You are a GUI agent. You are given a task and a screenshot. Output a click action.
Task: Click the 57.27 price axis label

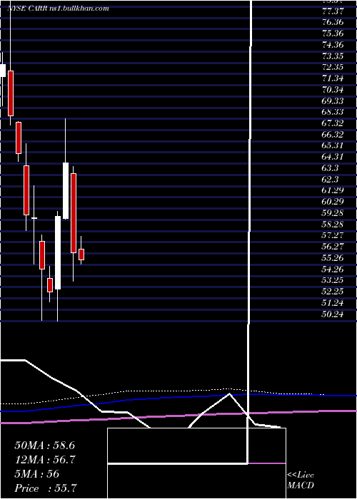click(332, 235)
